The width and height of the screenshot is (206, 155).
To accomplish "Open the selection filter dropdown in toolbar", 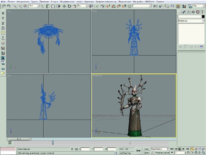I will click(x=34, y=6).
